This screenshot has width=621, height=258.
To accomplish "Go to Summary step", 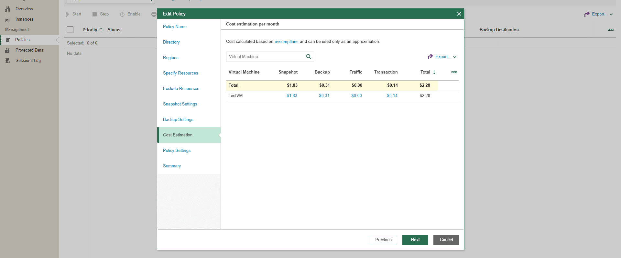I will click(x=172, y=166).
